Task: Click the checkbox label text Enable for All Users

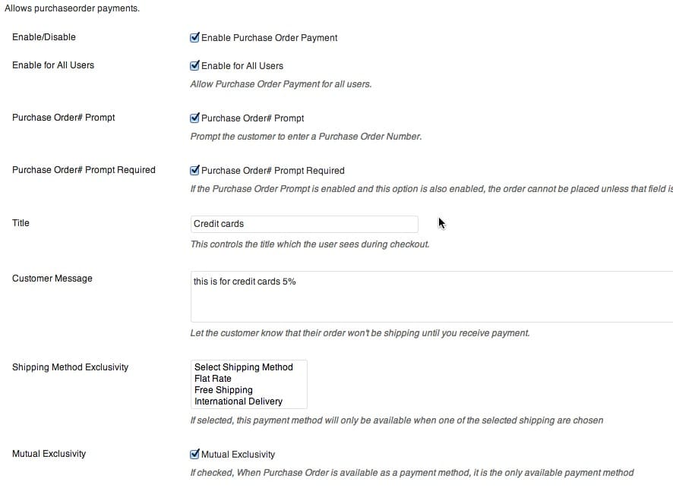Action: (242, 66)
